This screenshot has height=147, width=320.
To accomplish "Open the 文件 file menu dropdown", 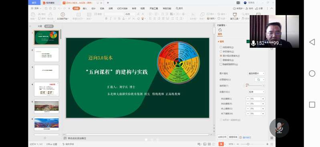I will (x=36, y=8).
